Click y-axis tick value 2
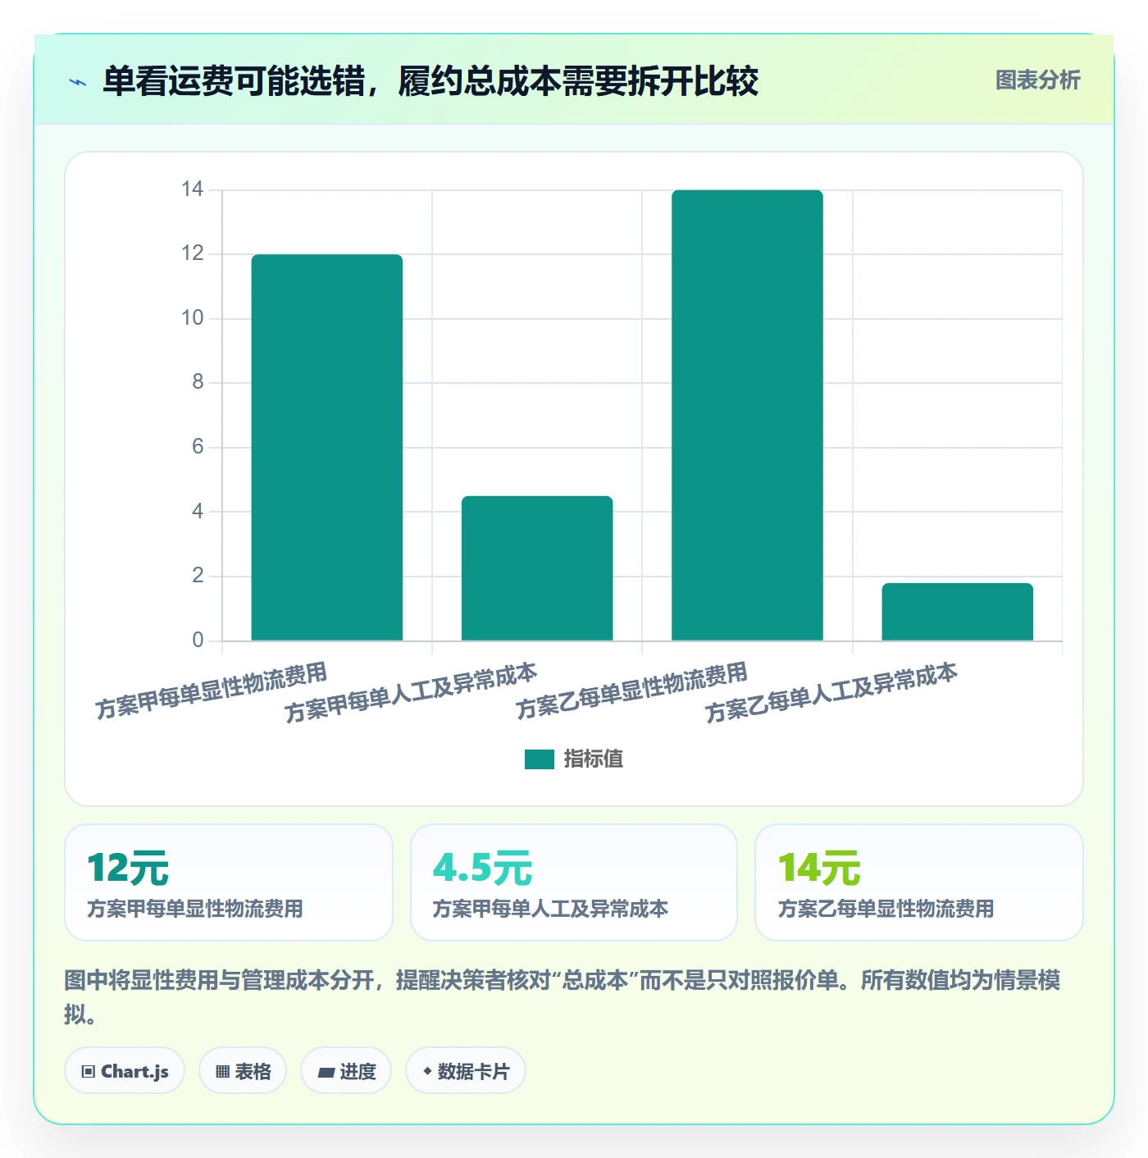The width and height of the screenshot is (1148, 1158). pos(198,576)
